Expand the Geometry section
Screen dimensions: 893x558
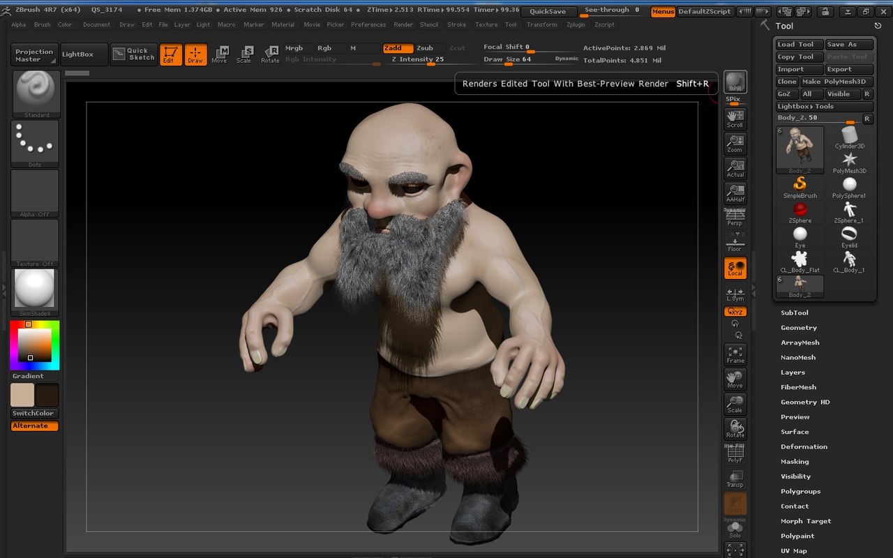coord(799,328)
